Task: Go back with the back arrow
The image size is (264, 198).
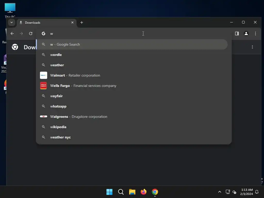Action: click(x=12, y=34)
